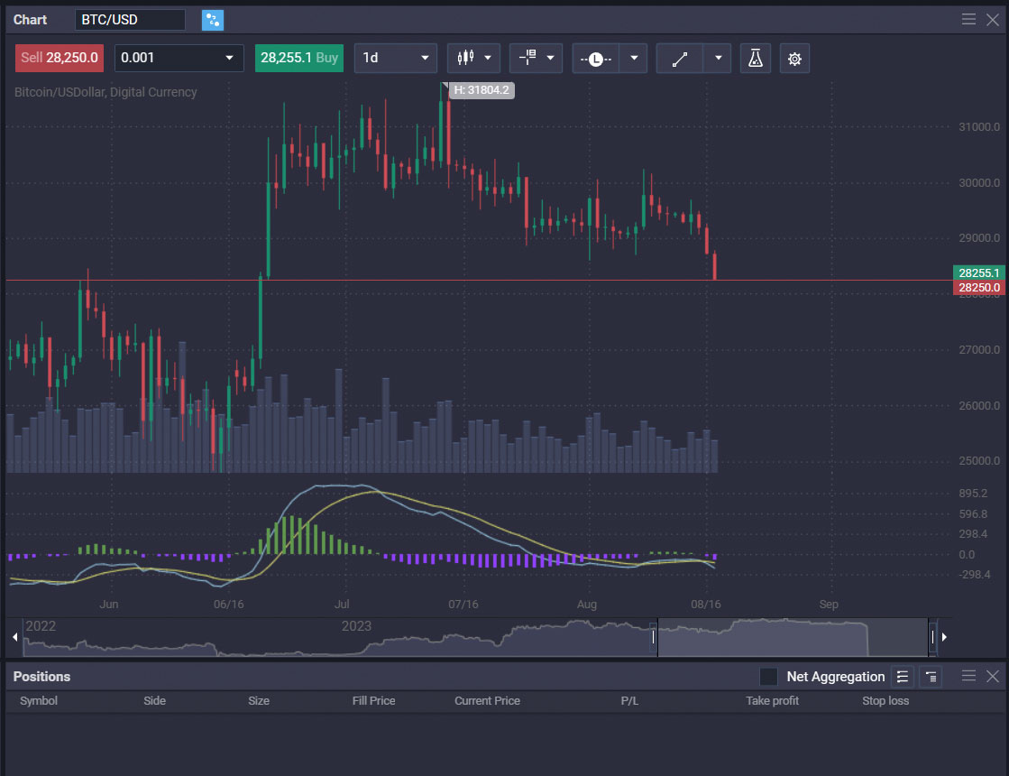Click the order lines display icon

[527, 58]
